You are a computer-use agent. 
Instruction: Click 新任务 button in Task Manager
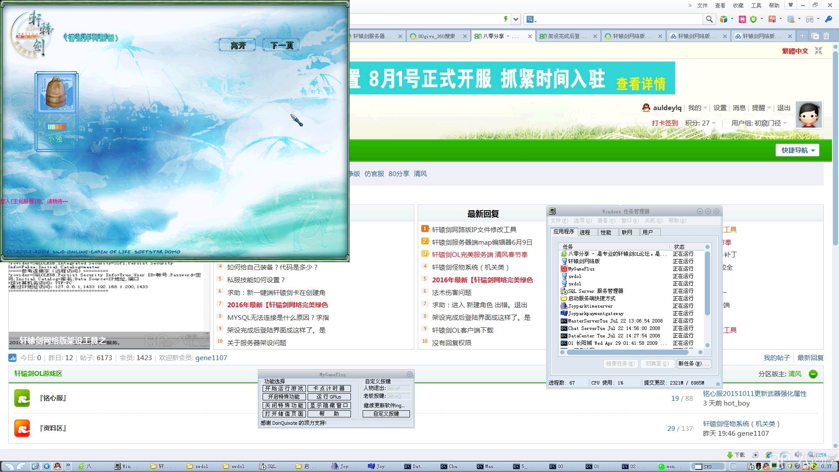pos(694,363)
